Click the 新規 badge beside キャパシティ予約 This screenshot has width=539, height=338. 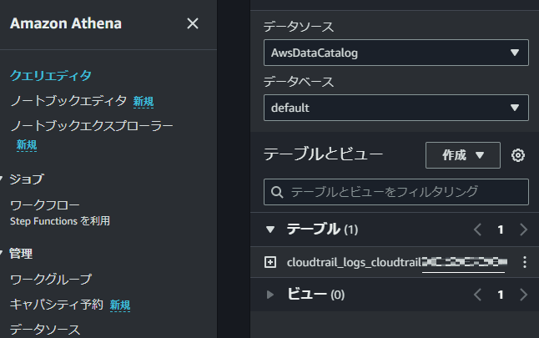[x=120, y=305]
